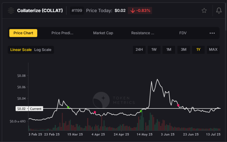Switch to Log Scale
227x142 pixels.
pyautogui.click(x=43, y=50)
